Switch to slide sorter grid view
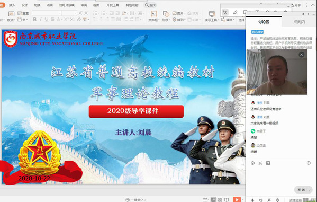The height and width of the screenshot is (202, 317). point(220,199)
